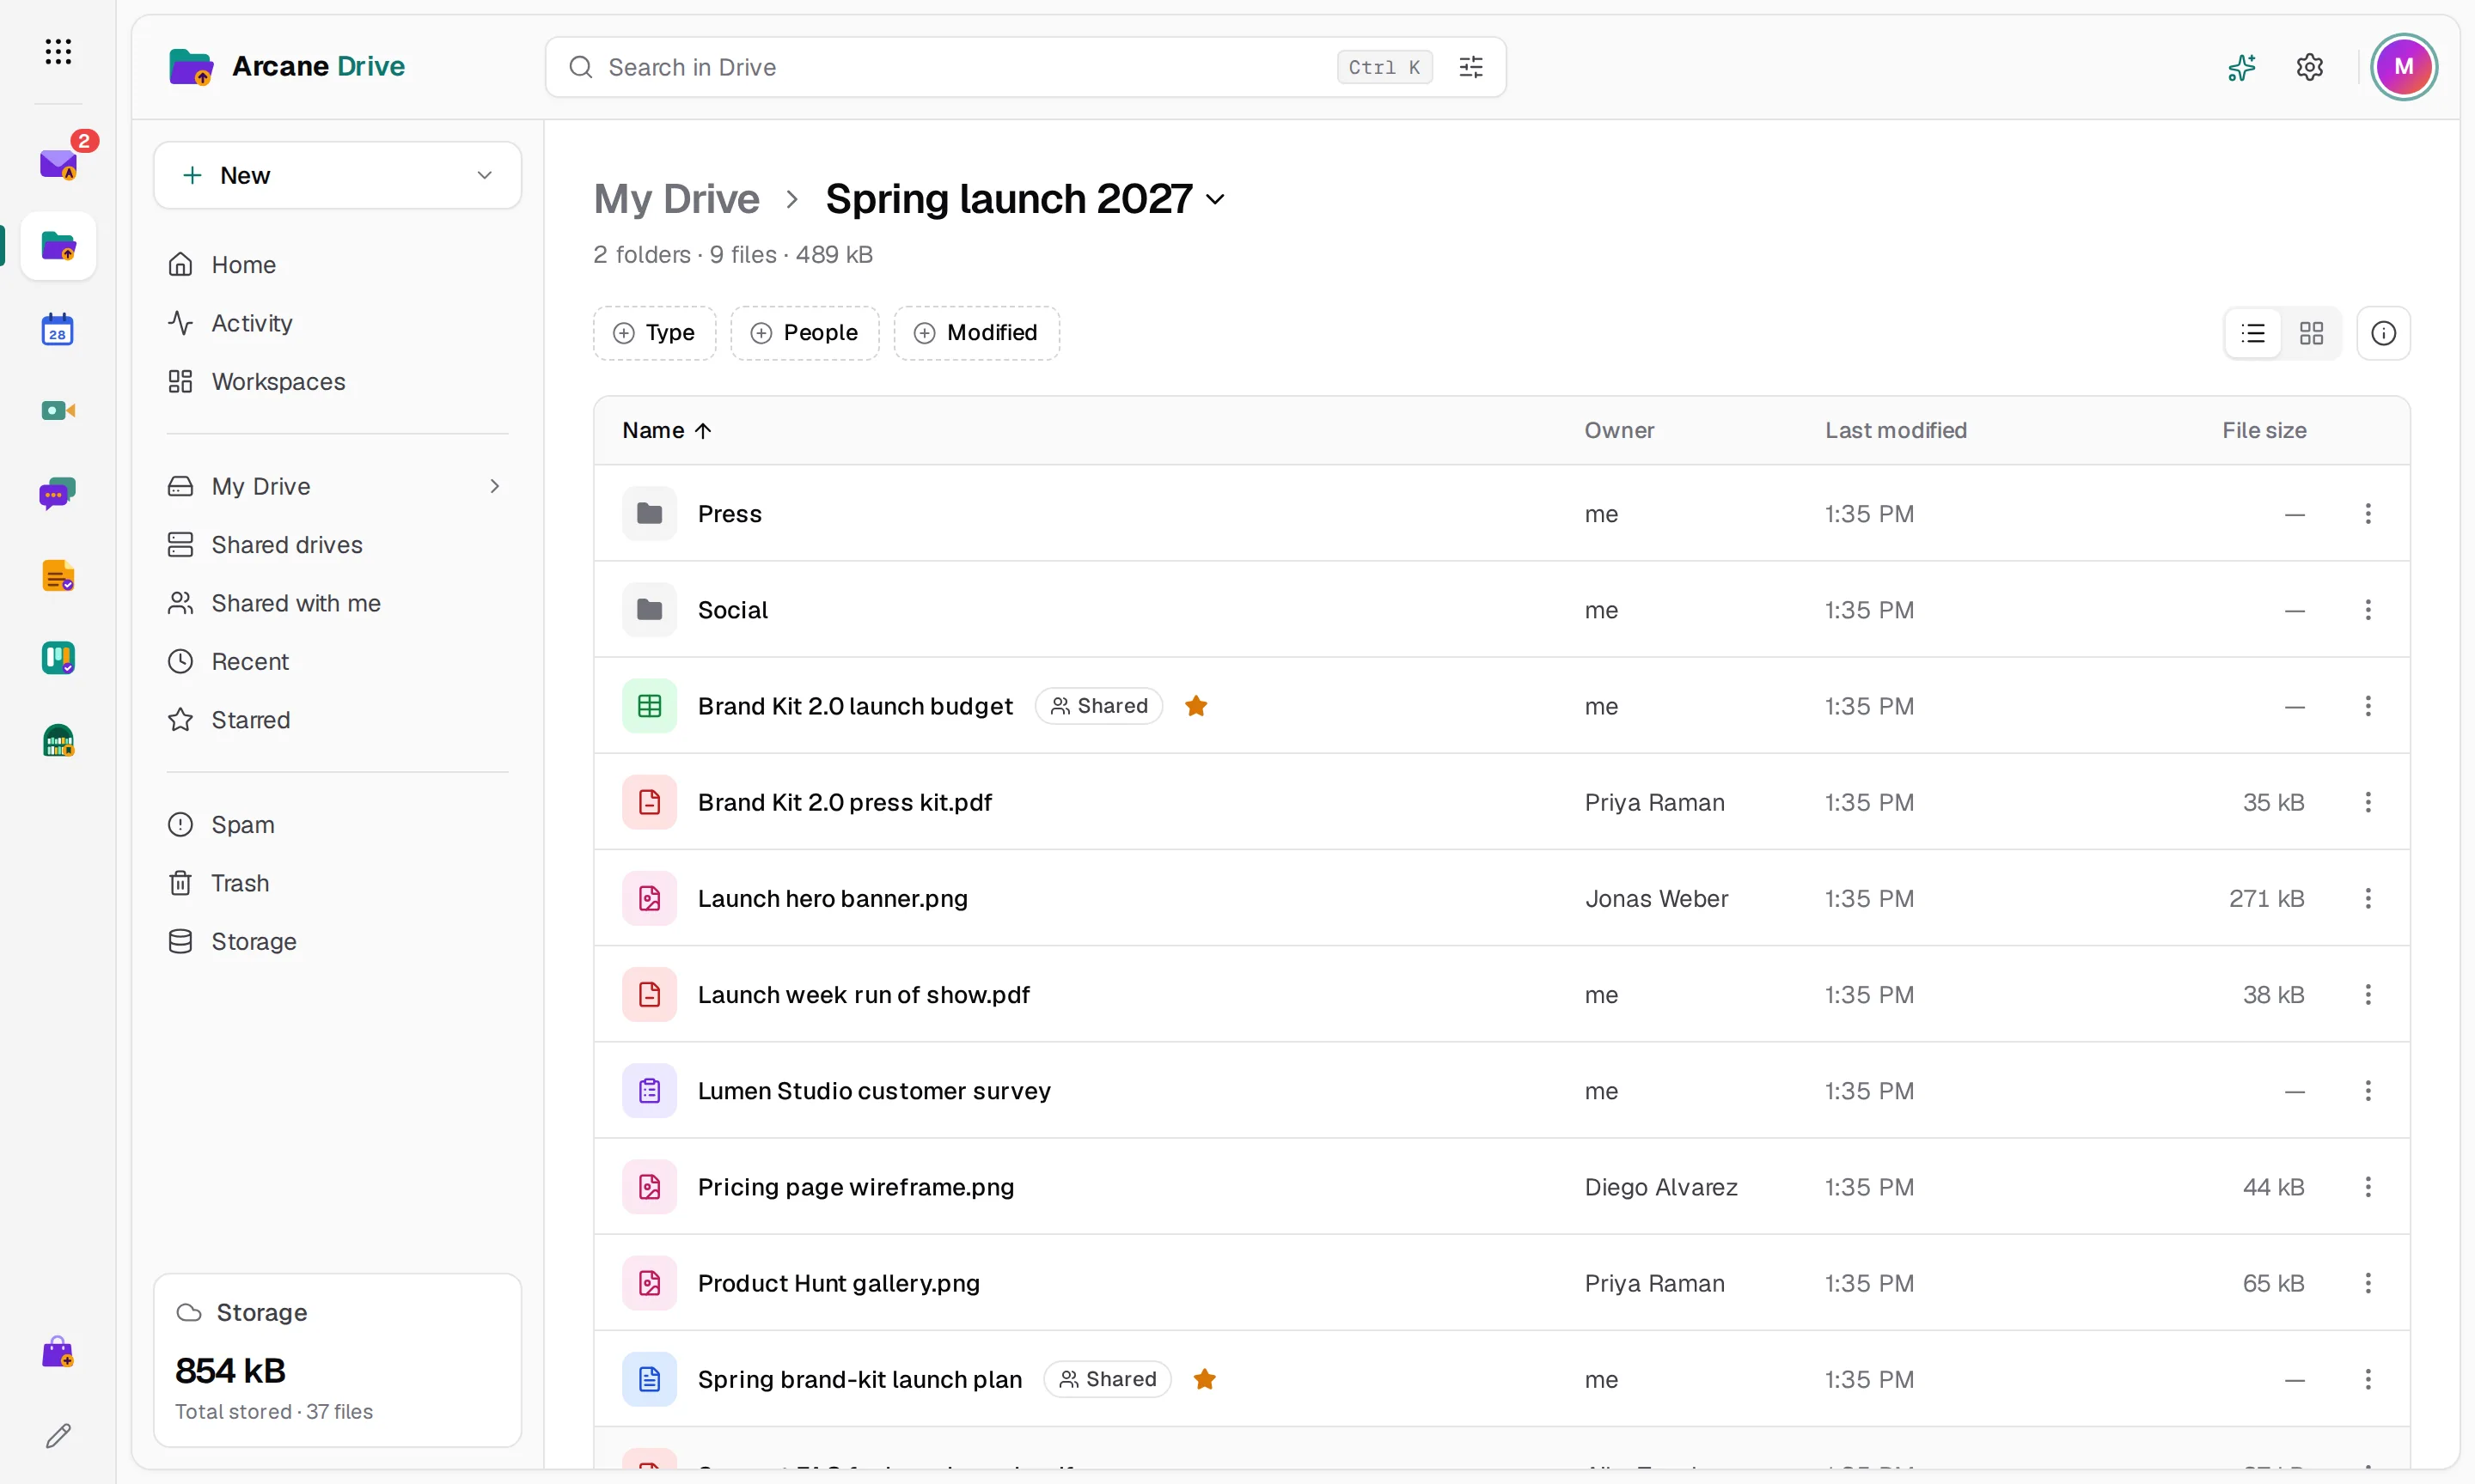The width and height of the screenshot is (2475, 1484).
Task: Expand the New button dropdown
Action: 486,175
